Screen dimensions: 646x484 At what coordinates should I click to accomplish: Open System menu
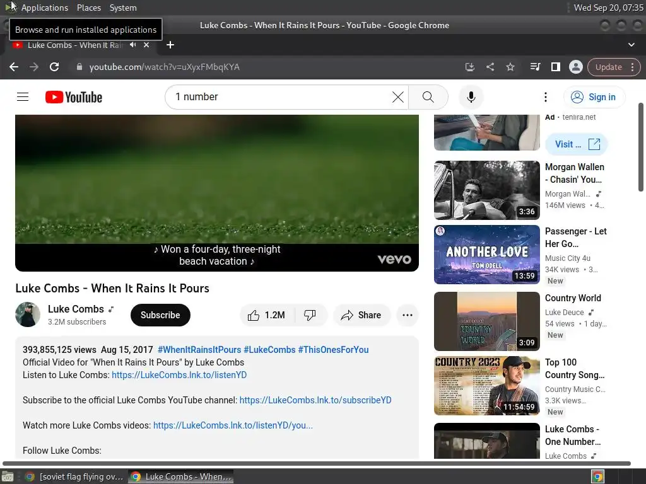(123, 8)
